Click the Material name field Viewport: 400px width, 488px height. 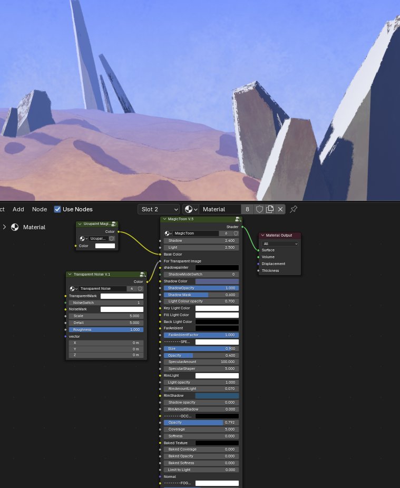[220, 209]
